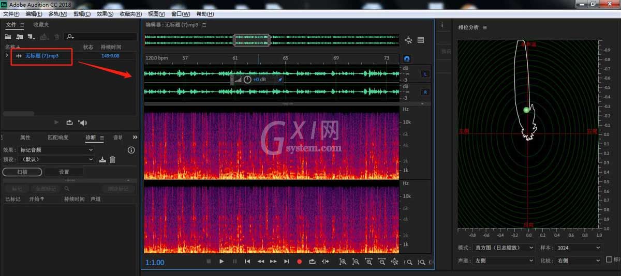621x276 pixels.
Task: Show more tabs via double chevron
Action: pyautogui.click(x=135, y=137)
